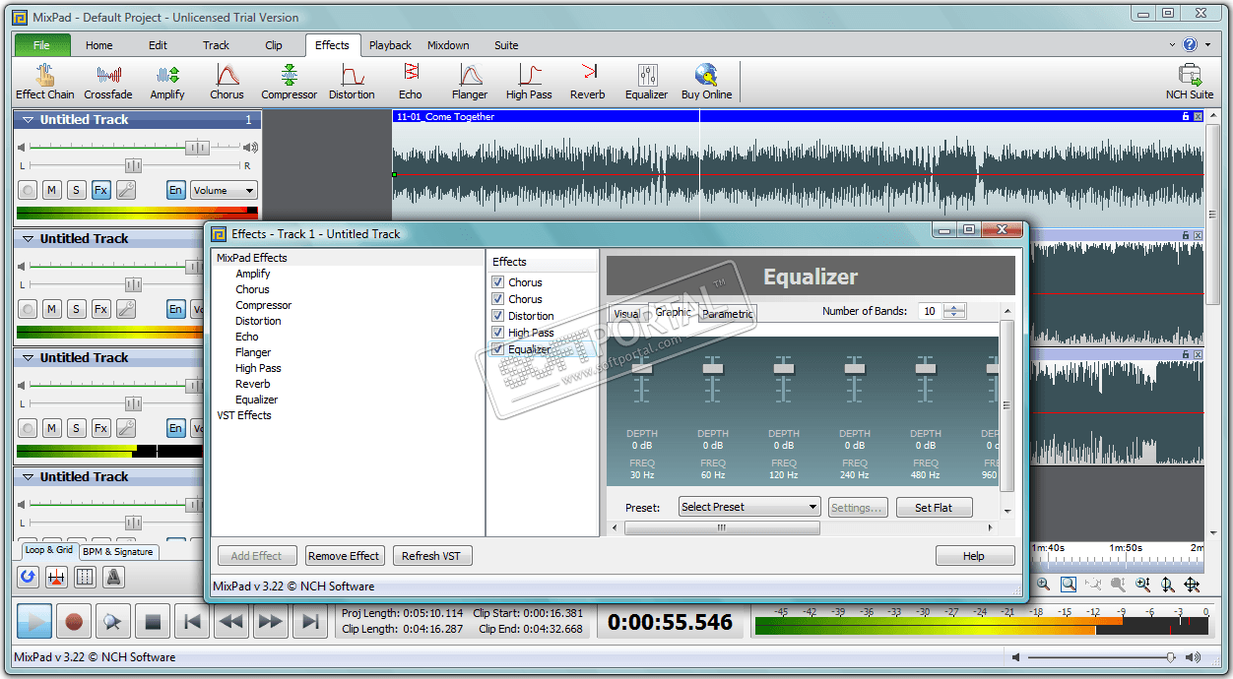Select the Crossfade effect icon
1233x679 pixels.
(107, 81)
